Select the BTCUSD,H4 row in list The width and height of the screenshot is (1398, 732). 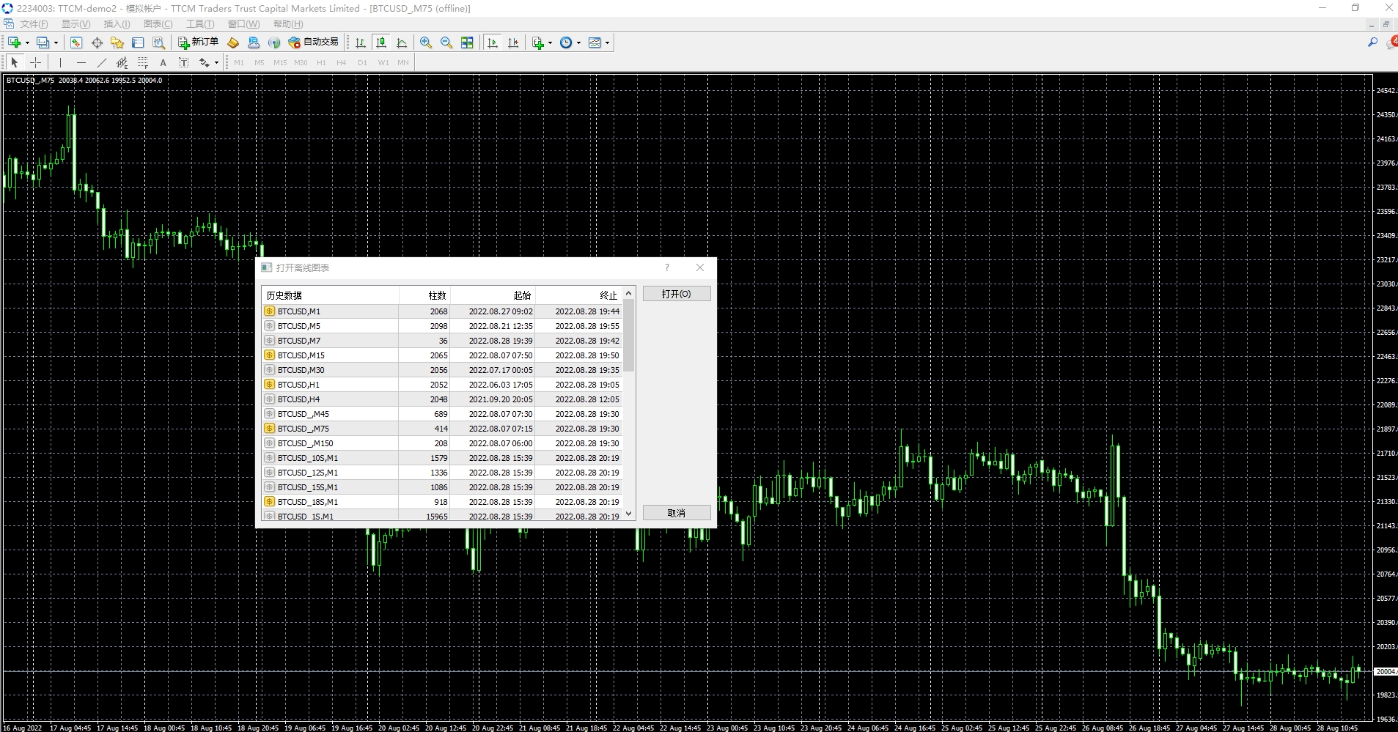pos(330,399)
